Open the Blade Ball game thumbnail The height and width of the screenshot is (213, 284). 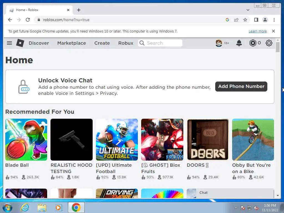coord(26,140)
